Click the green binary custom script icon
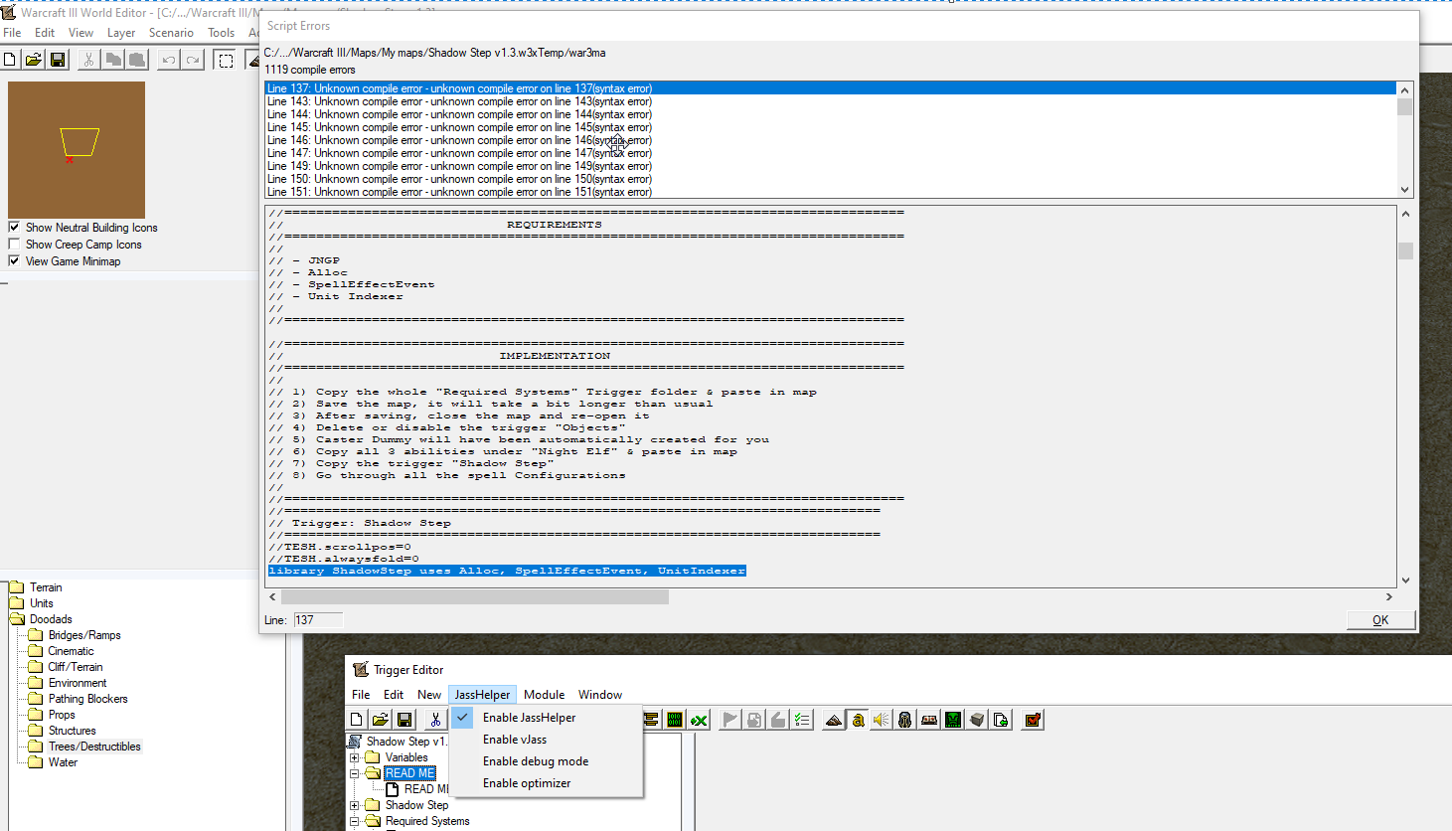 [675, 720]
